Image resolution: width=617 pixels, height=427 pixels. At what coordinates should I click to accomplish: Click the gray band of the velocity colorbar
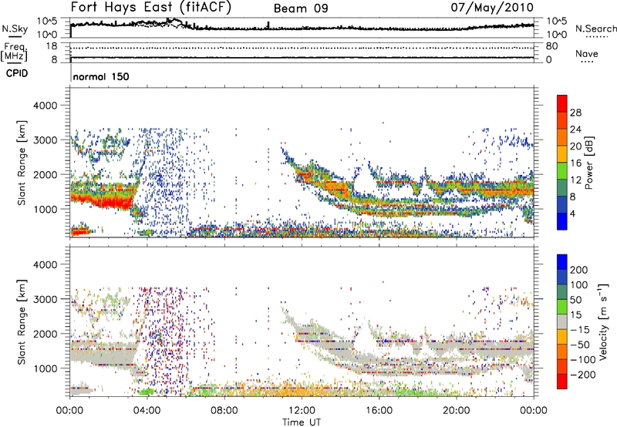(562, 321)
